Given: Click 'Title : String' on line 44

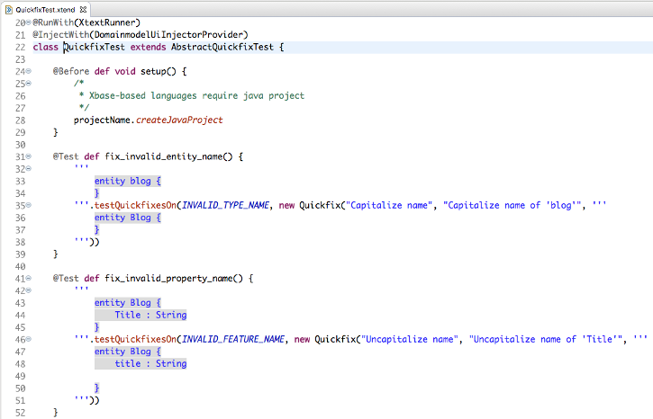Looking at the screenshot, I should [x=150, y=315].
